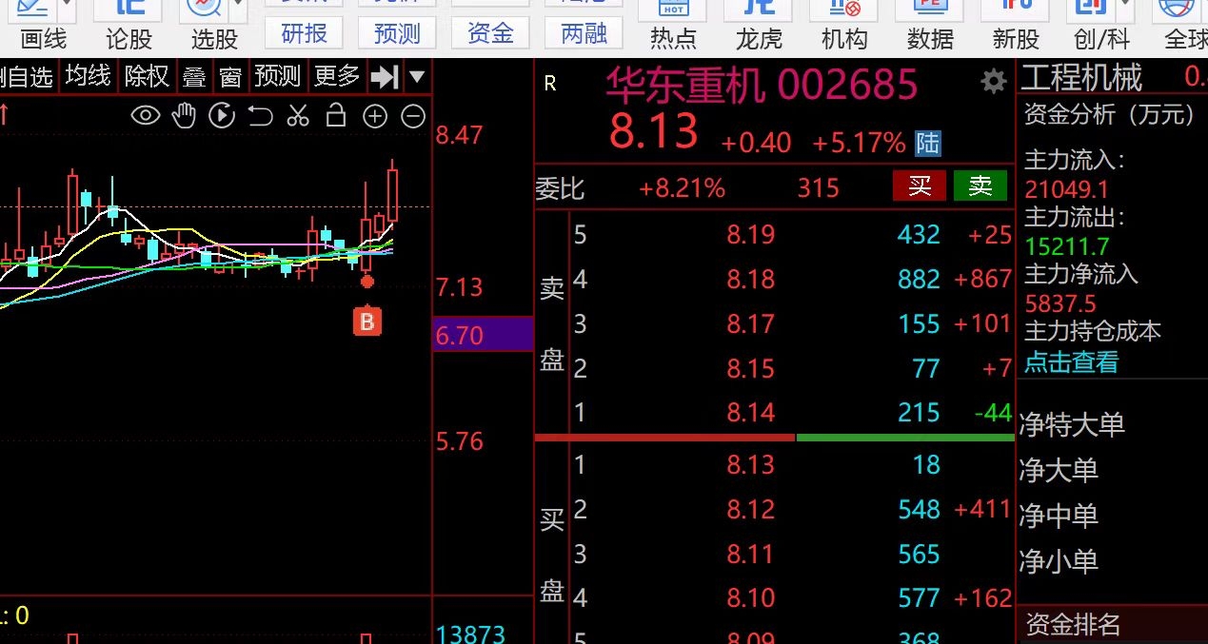Screen dimensions: 1208x644
Task: Open the 选股 stock picker
Action: point(214,39)
